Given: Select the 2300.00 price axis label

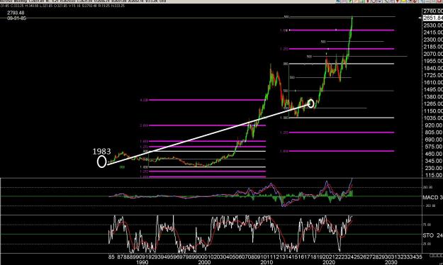Looking at the screenshot, I should (433, 40).
